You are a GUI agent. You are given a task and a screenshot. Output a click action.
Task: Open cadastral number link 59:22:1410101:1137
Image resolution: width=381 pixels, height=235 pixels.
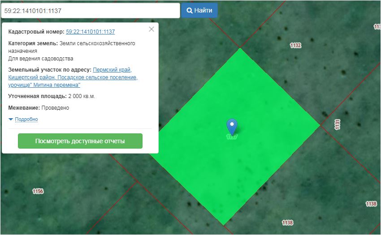click(x=90, y=32)
